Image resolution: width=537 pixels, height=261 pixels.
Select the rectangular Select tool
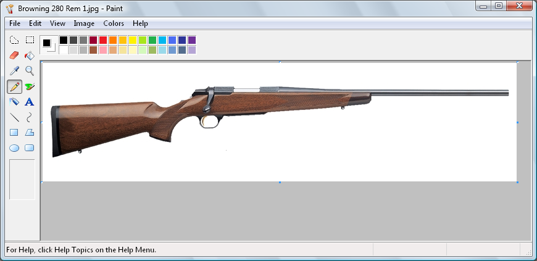pyautogui.click(x=30, y=40)
